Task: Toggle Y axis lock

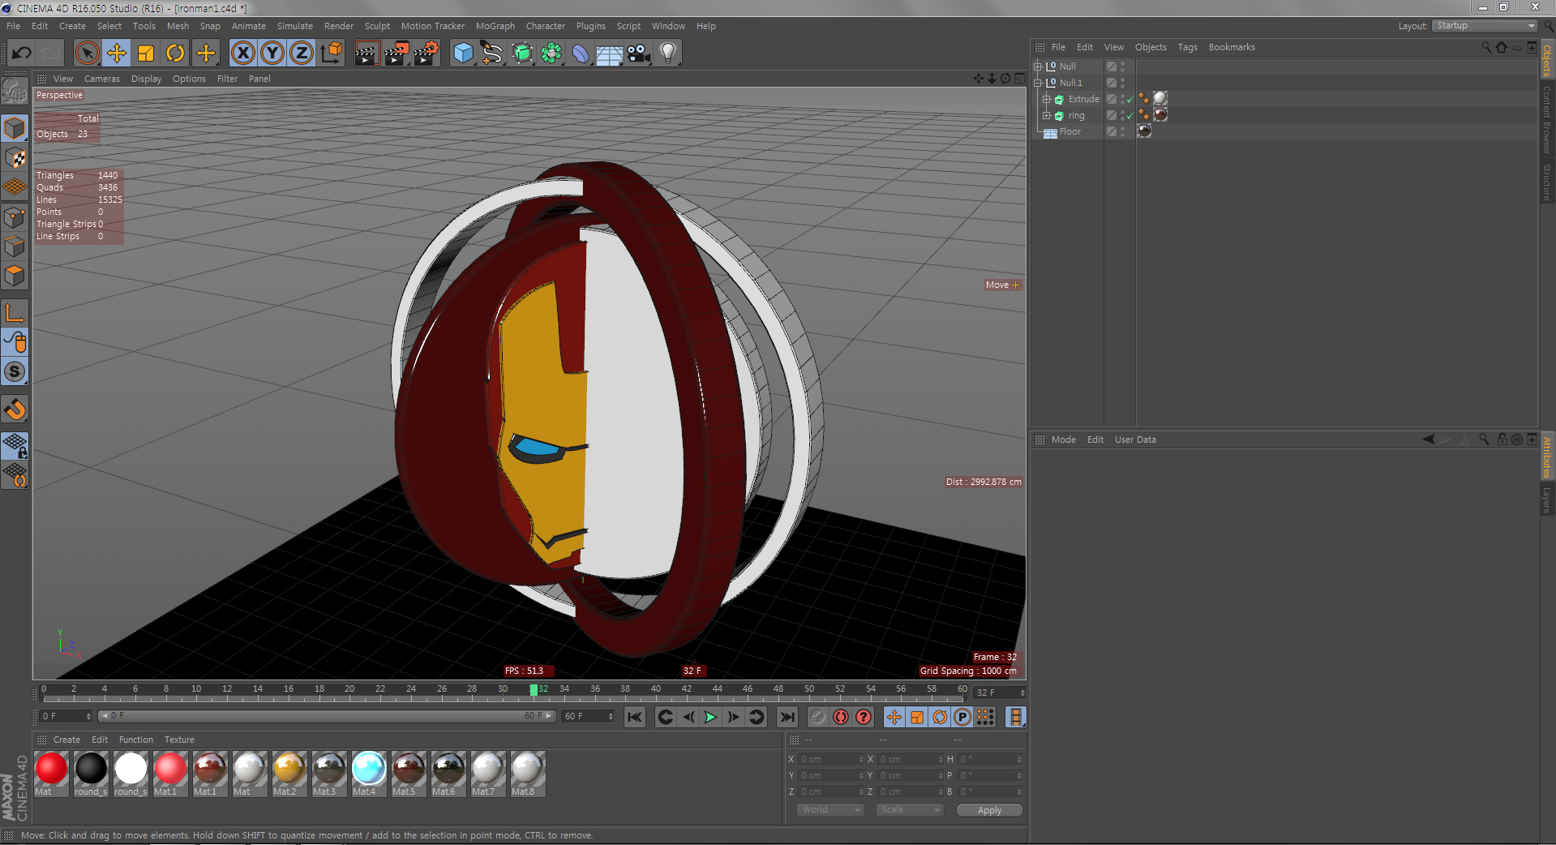Action: pyautogui.click(x=272, y=54)
